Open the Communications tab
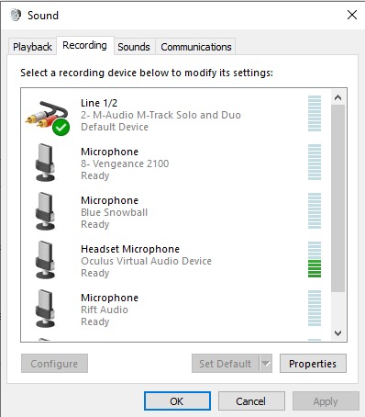The image size is (365, 417). 196,47
